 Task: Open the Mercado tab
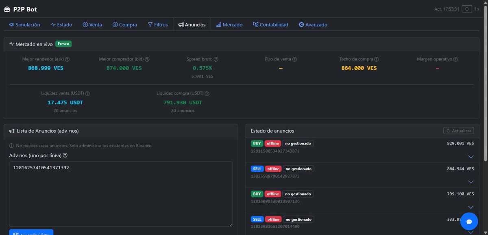tap(229, 25)
